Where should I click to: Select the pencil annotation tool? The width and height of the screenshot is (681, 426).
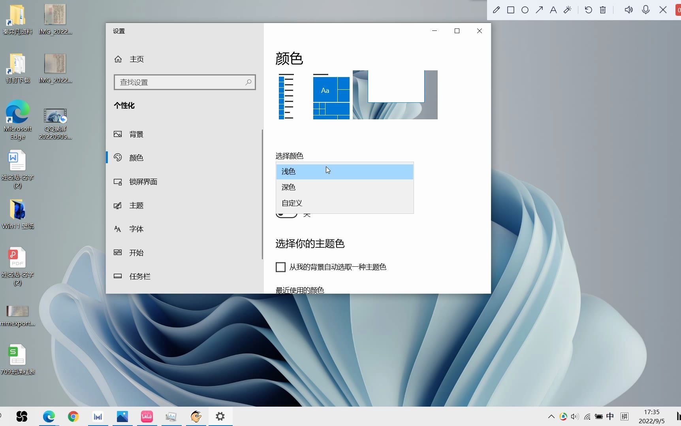click(x=496, y=9)
